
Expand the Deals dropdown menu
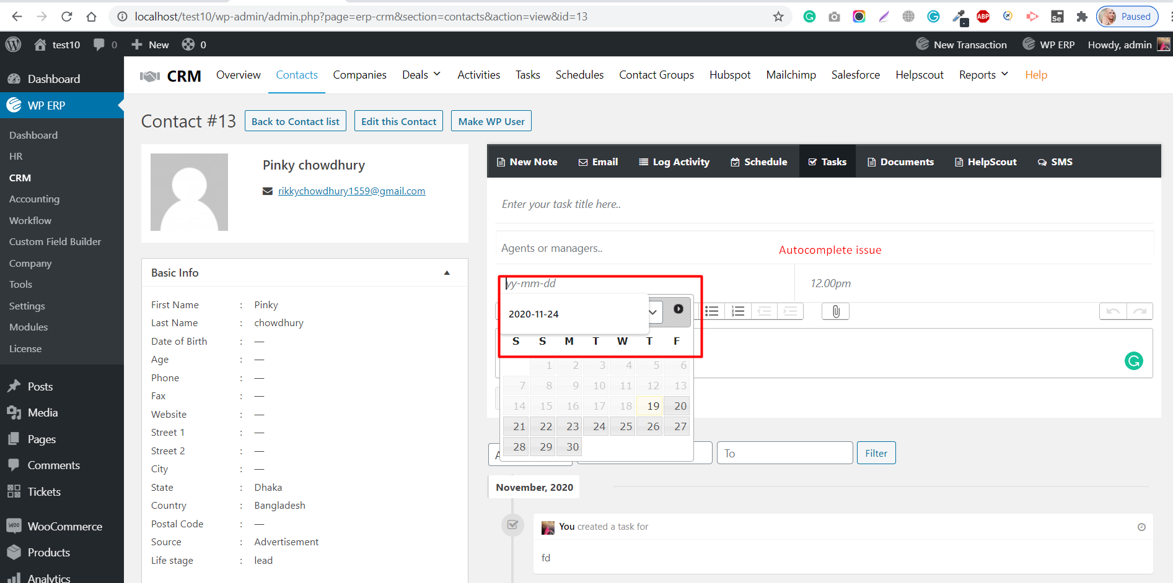421,75
